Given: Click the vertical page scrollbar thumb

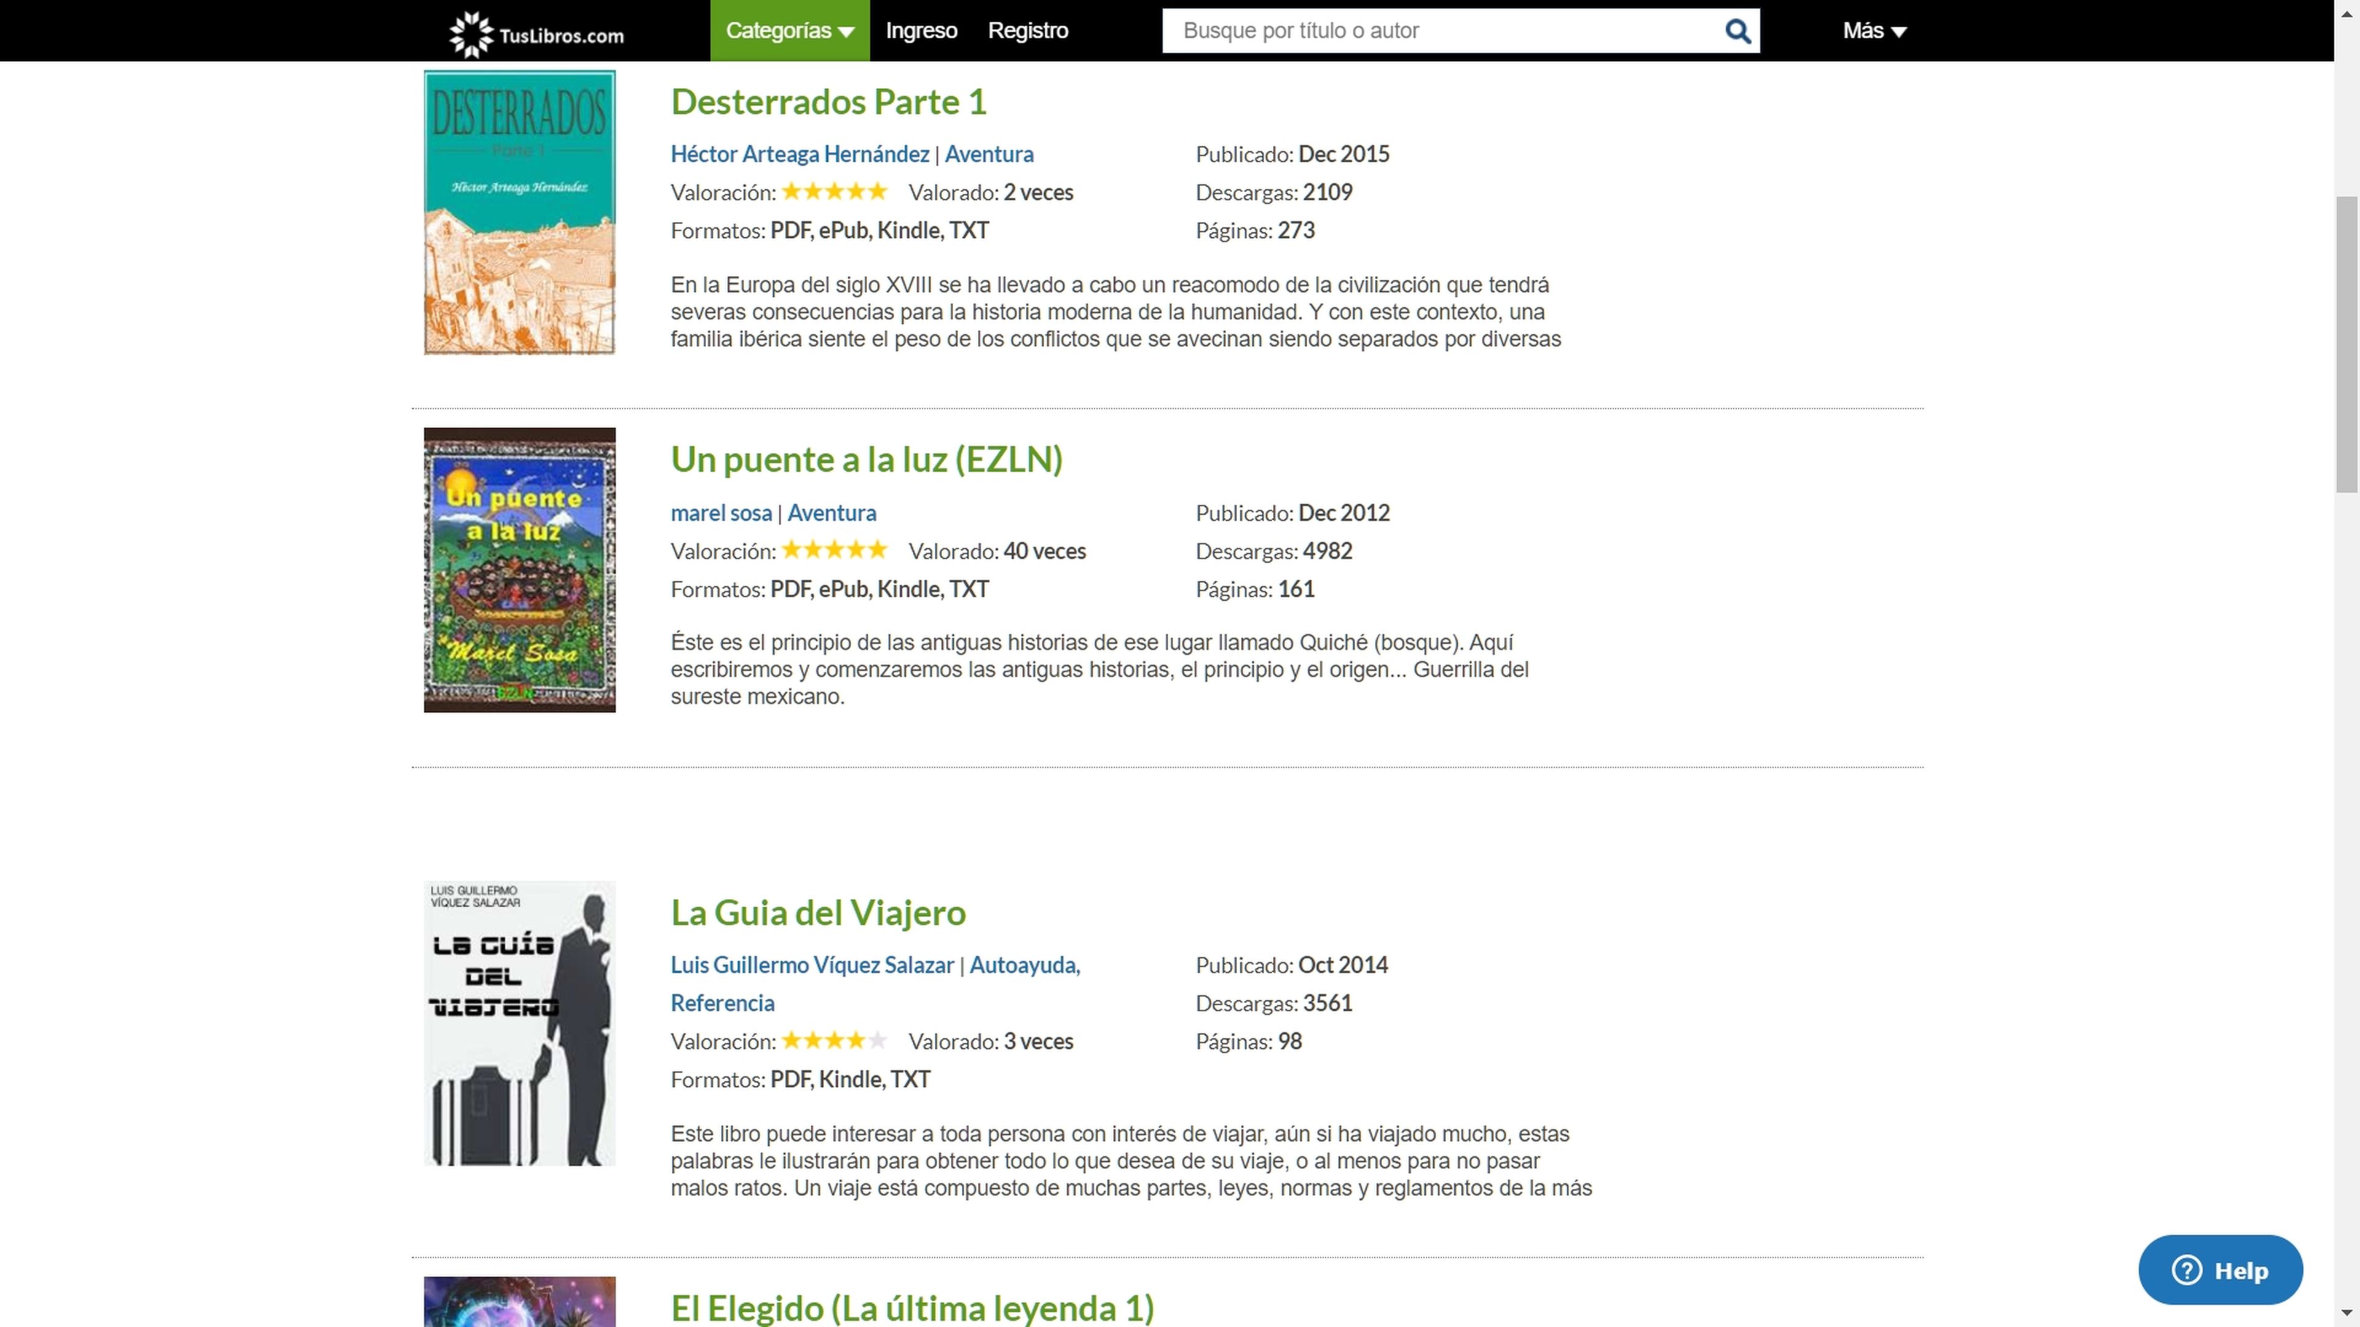Looking at the screenshot, I should pos(2346,344).
